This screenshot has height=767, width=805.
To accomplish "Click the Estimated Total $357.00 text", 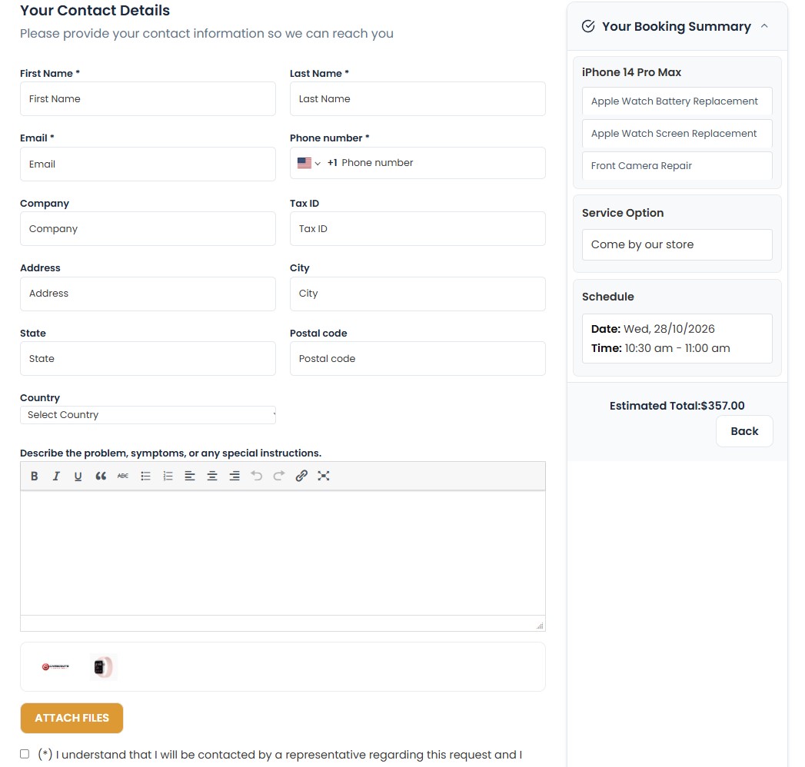I will pyautogui.click(x=677, y=406).
